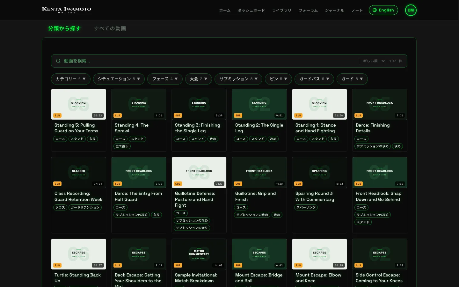Open Class Recording thumbnail

(x=78, y=173)
